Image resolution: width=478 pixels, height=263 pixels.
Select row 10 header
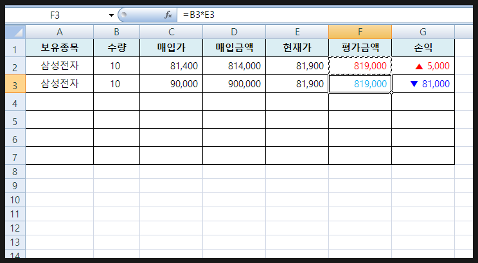15,200
